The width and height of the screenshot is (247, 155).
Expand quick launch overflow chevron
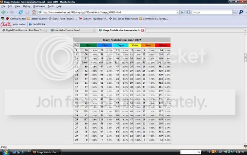click(29, 151)
